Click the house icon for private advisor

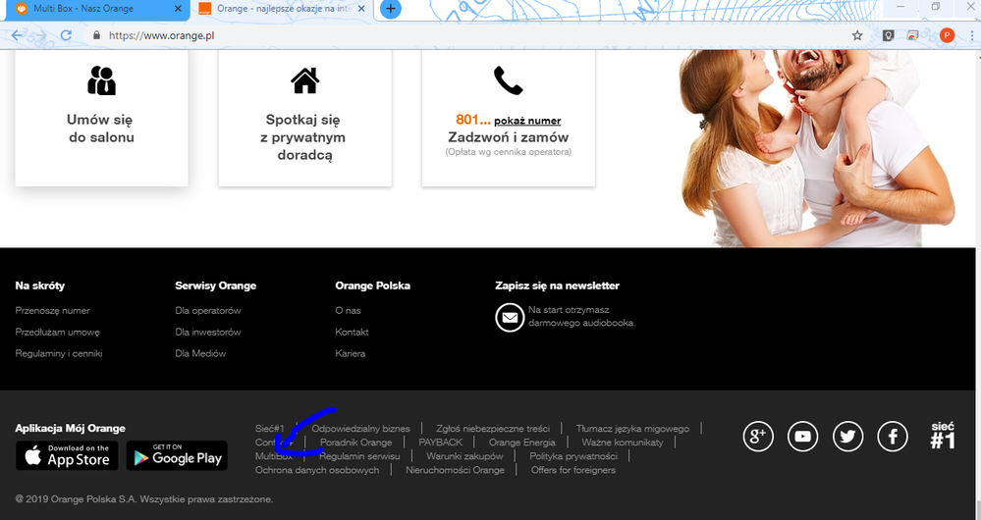click(x=305, y=80)
